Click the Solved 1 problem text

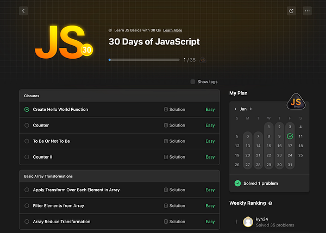(x=260, y=184)
